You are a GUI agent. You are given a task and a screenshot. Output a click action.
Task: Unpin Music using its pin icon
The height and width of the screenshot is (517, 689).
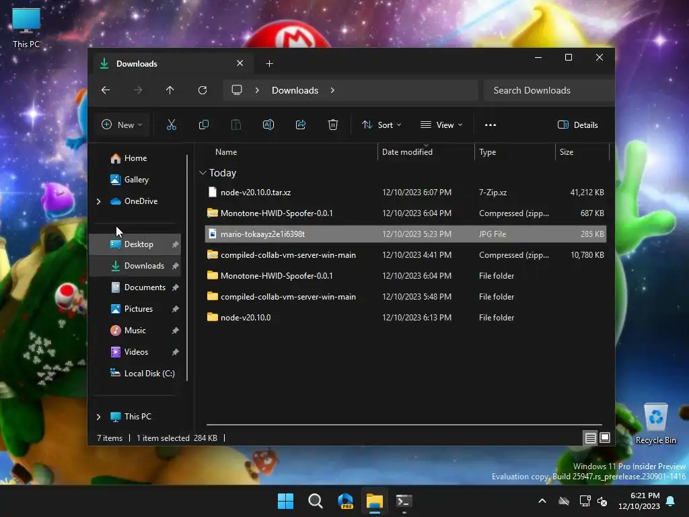[176, 330]
